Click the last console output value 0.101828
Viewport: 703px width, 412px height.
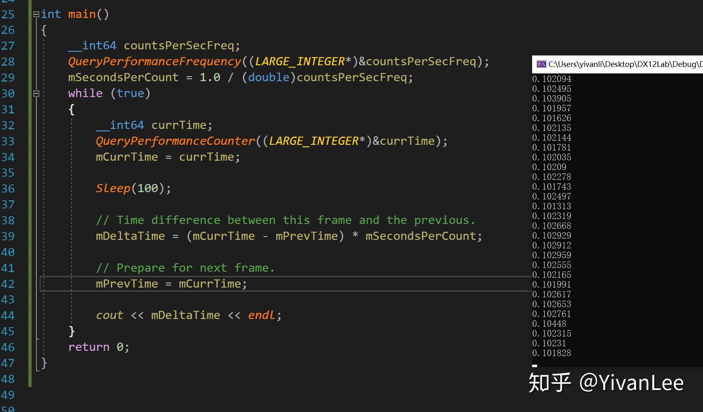[x=552, y=353]
